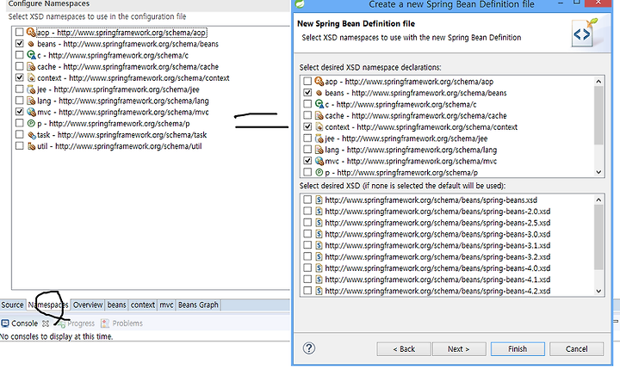Image resolution: width=620 pixels, height=369 pixels.
Task: Click the beans icon in the dialog namespace list
Action: (319, 93)
